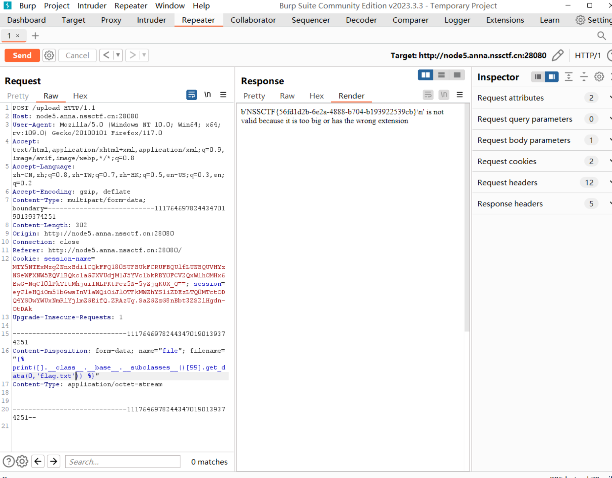Expand Request headers section

pos(542,183)
